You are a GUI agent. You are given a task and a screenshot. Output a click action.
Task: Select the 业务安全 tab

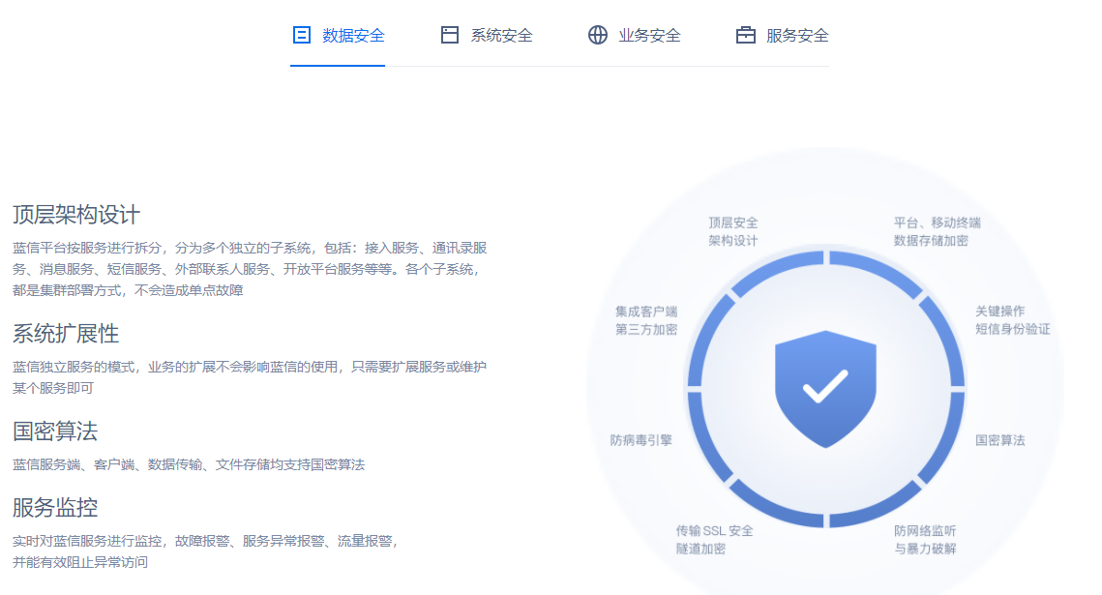634,35
